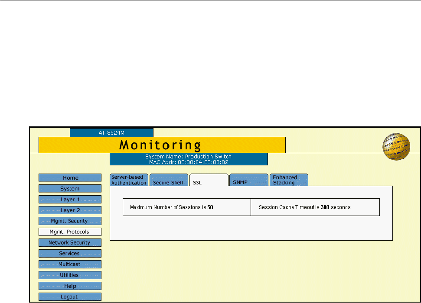Open the Layer 2 section
The image size is (421, 303).
coord(70,210)
